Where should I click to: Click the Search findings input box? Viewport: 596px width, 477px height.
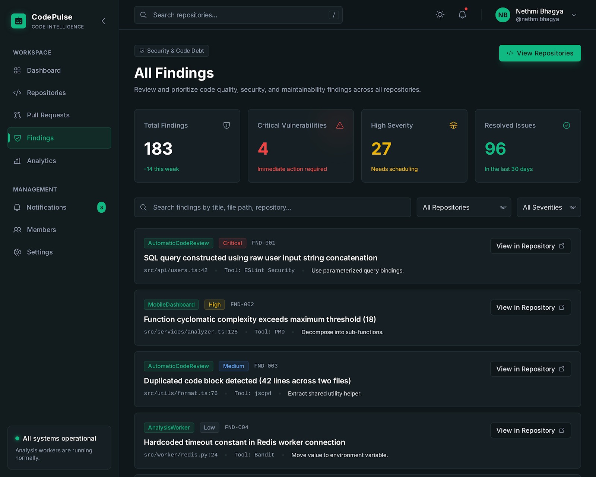[x=273, y=207]
